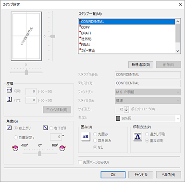Open help with ヘルプ(H) button
The width and height of the screenshot is (185, 182).
tap(169, 175)
